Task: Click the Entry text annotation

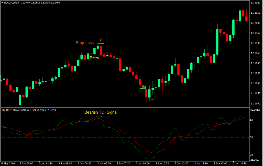Action: (94, 58)
